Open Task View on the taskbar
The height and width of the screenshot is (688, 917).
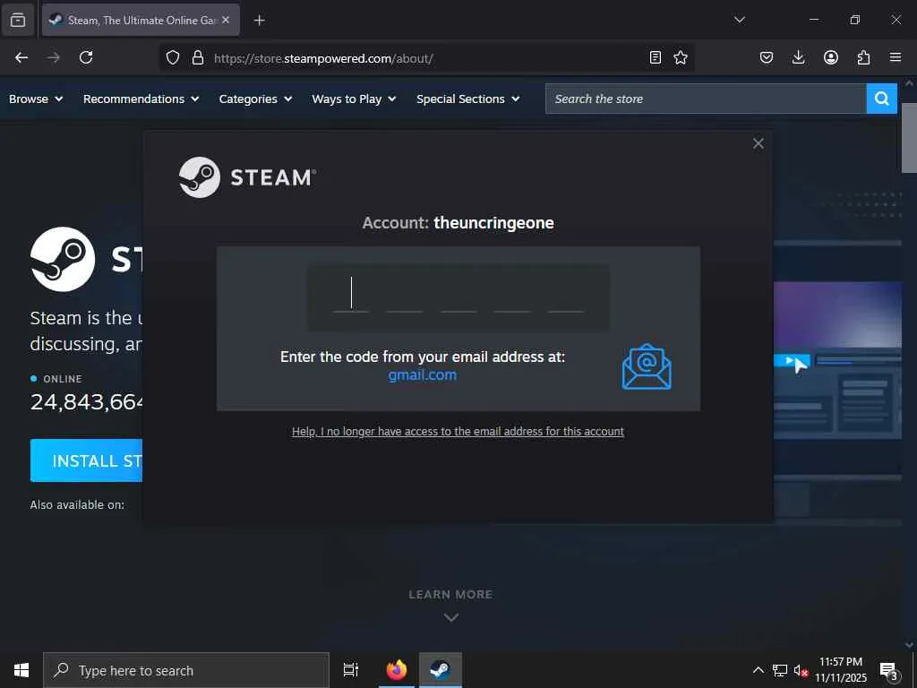[x=351, y=670]
